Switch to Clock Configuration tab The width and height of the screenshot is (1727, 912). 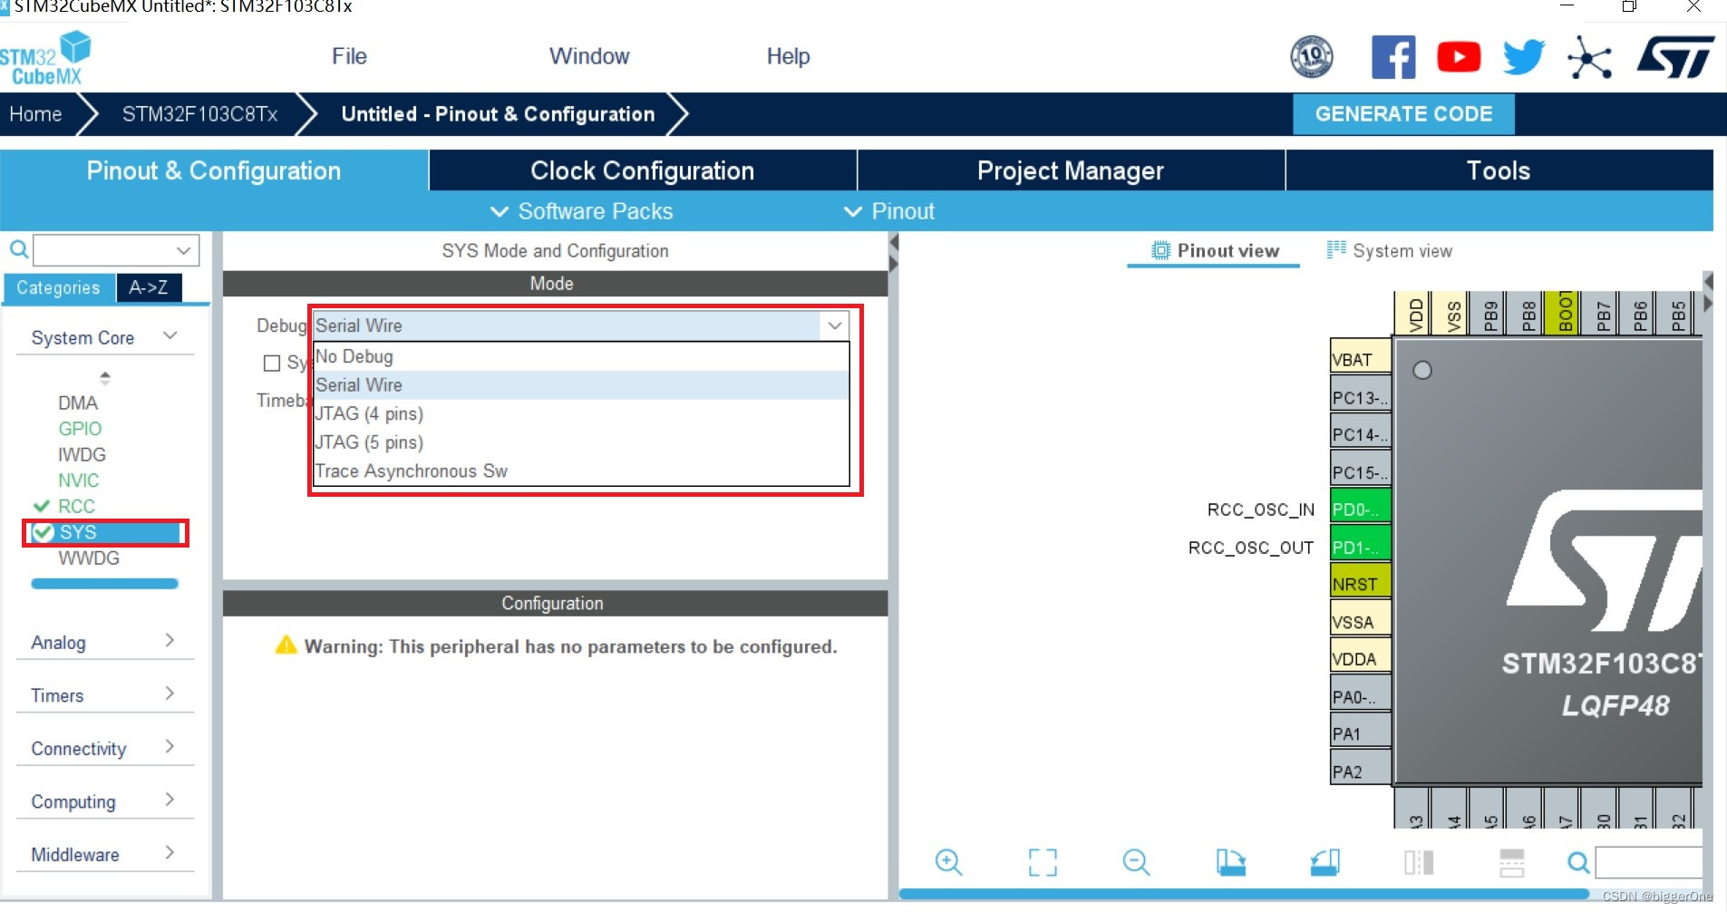point(643,170)
